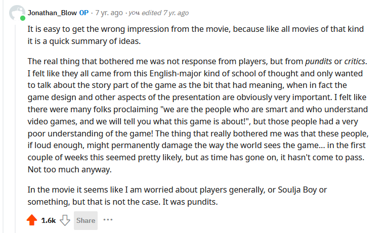Open the three-dot more options menu
Viewport: 383px width, 233px height.
(108, 220)
